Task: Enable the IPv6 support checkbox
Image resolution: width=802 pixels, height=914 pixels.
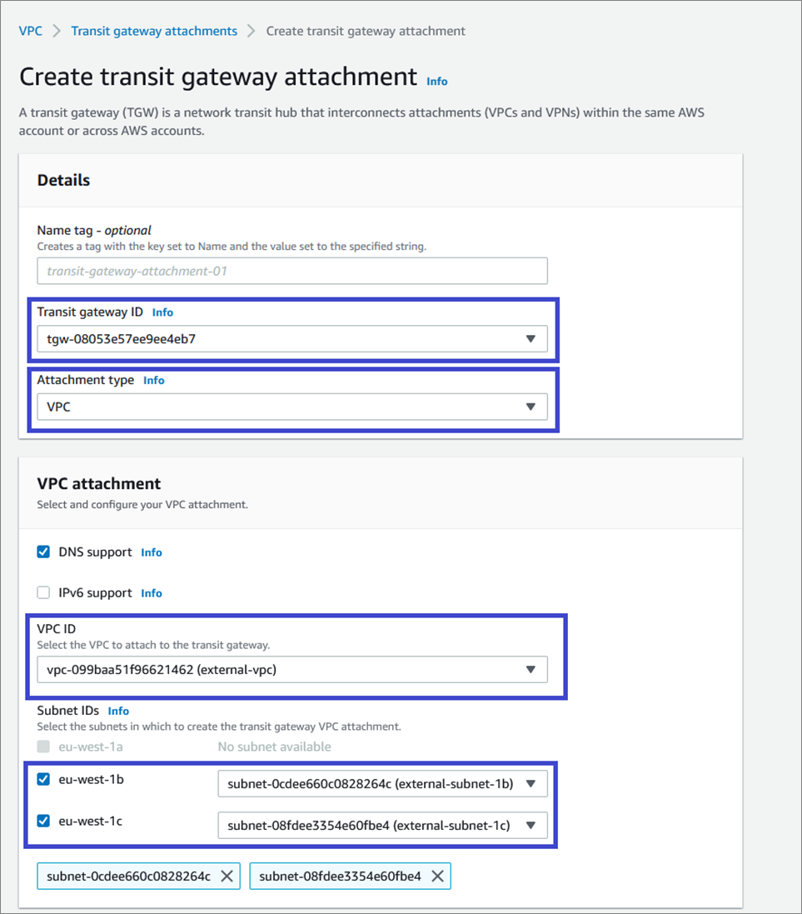Action: pos(44,592)
